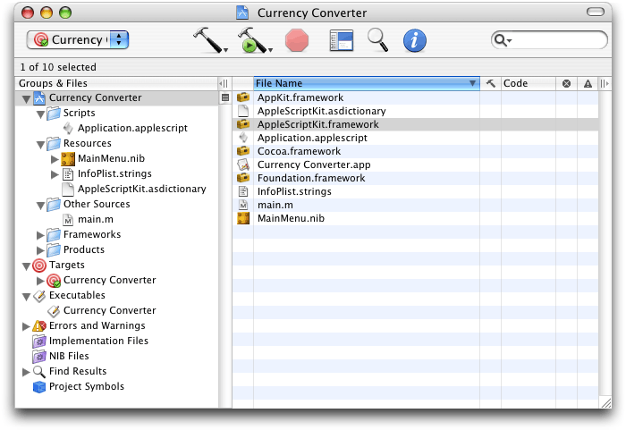Click the Errors and Warnings icon
The height and width of the screenshot is (430, 626).
(x=39, y=326)
